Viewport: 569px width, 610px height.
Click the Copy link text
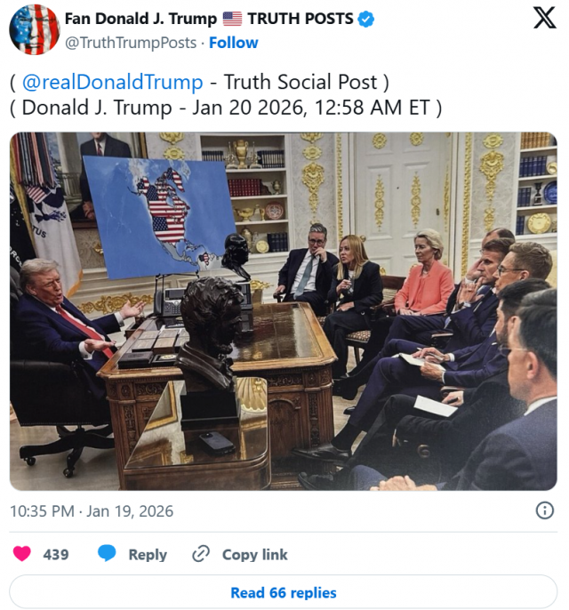pyautogui.click(x=255, y=554)
